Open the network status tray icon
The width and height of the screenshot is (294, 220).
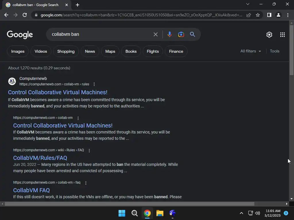250,213
